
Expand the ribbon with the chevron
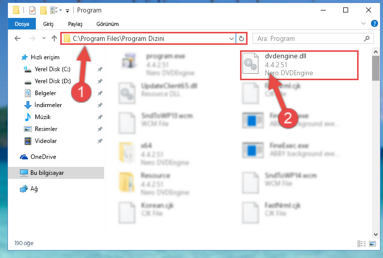point(364,23)
